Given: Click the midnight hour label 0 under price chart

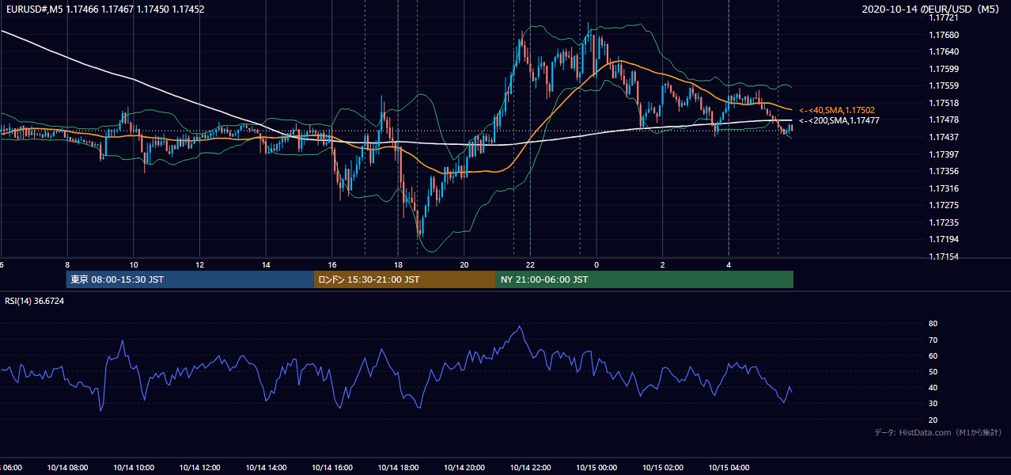Looking at the screenshot, I should 596,264.
